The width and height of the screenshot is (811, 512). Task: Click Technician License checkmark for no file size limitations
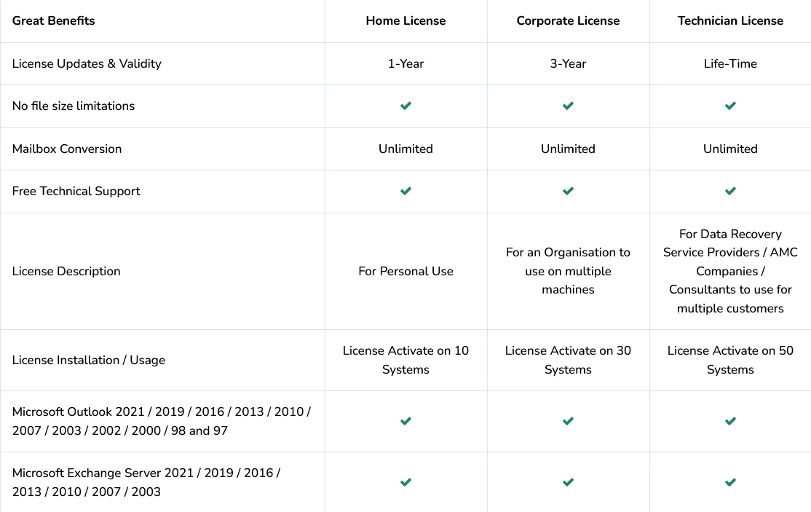[730, 106]
